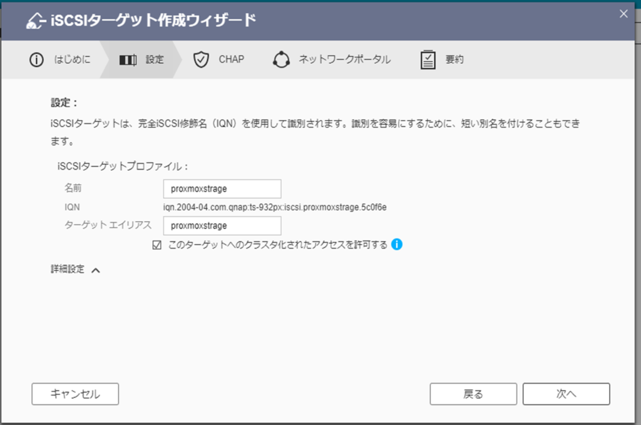This screenshot has height=425, width=641.
Task: Jump to the 要約 step label
Action: coord(454,60)
